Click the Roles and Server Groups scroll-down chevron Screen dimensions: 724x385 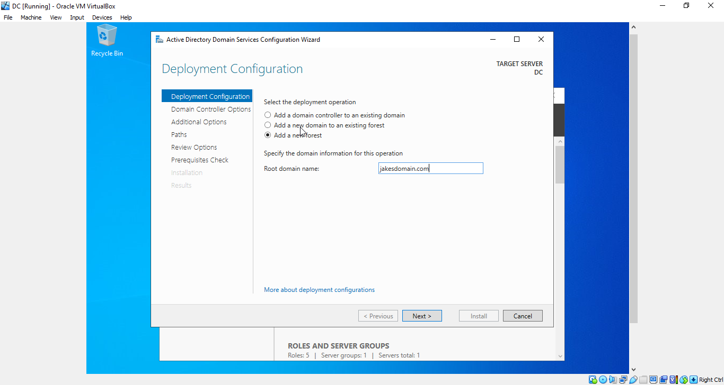tap(560, 356)
